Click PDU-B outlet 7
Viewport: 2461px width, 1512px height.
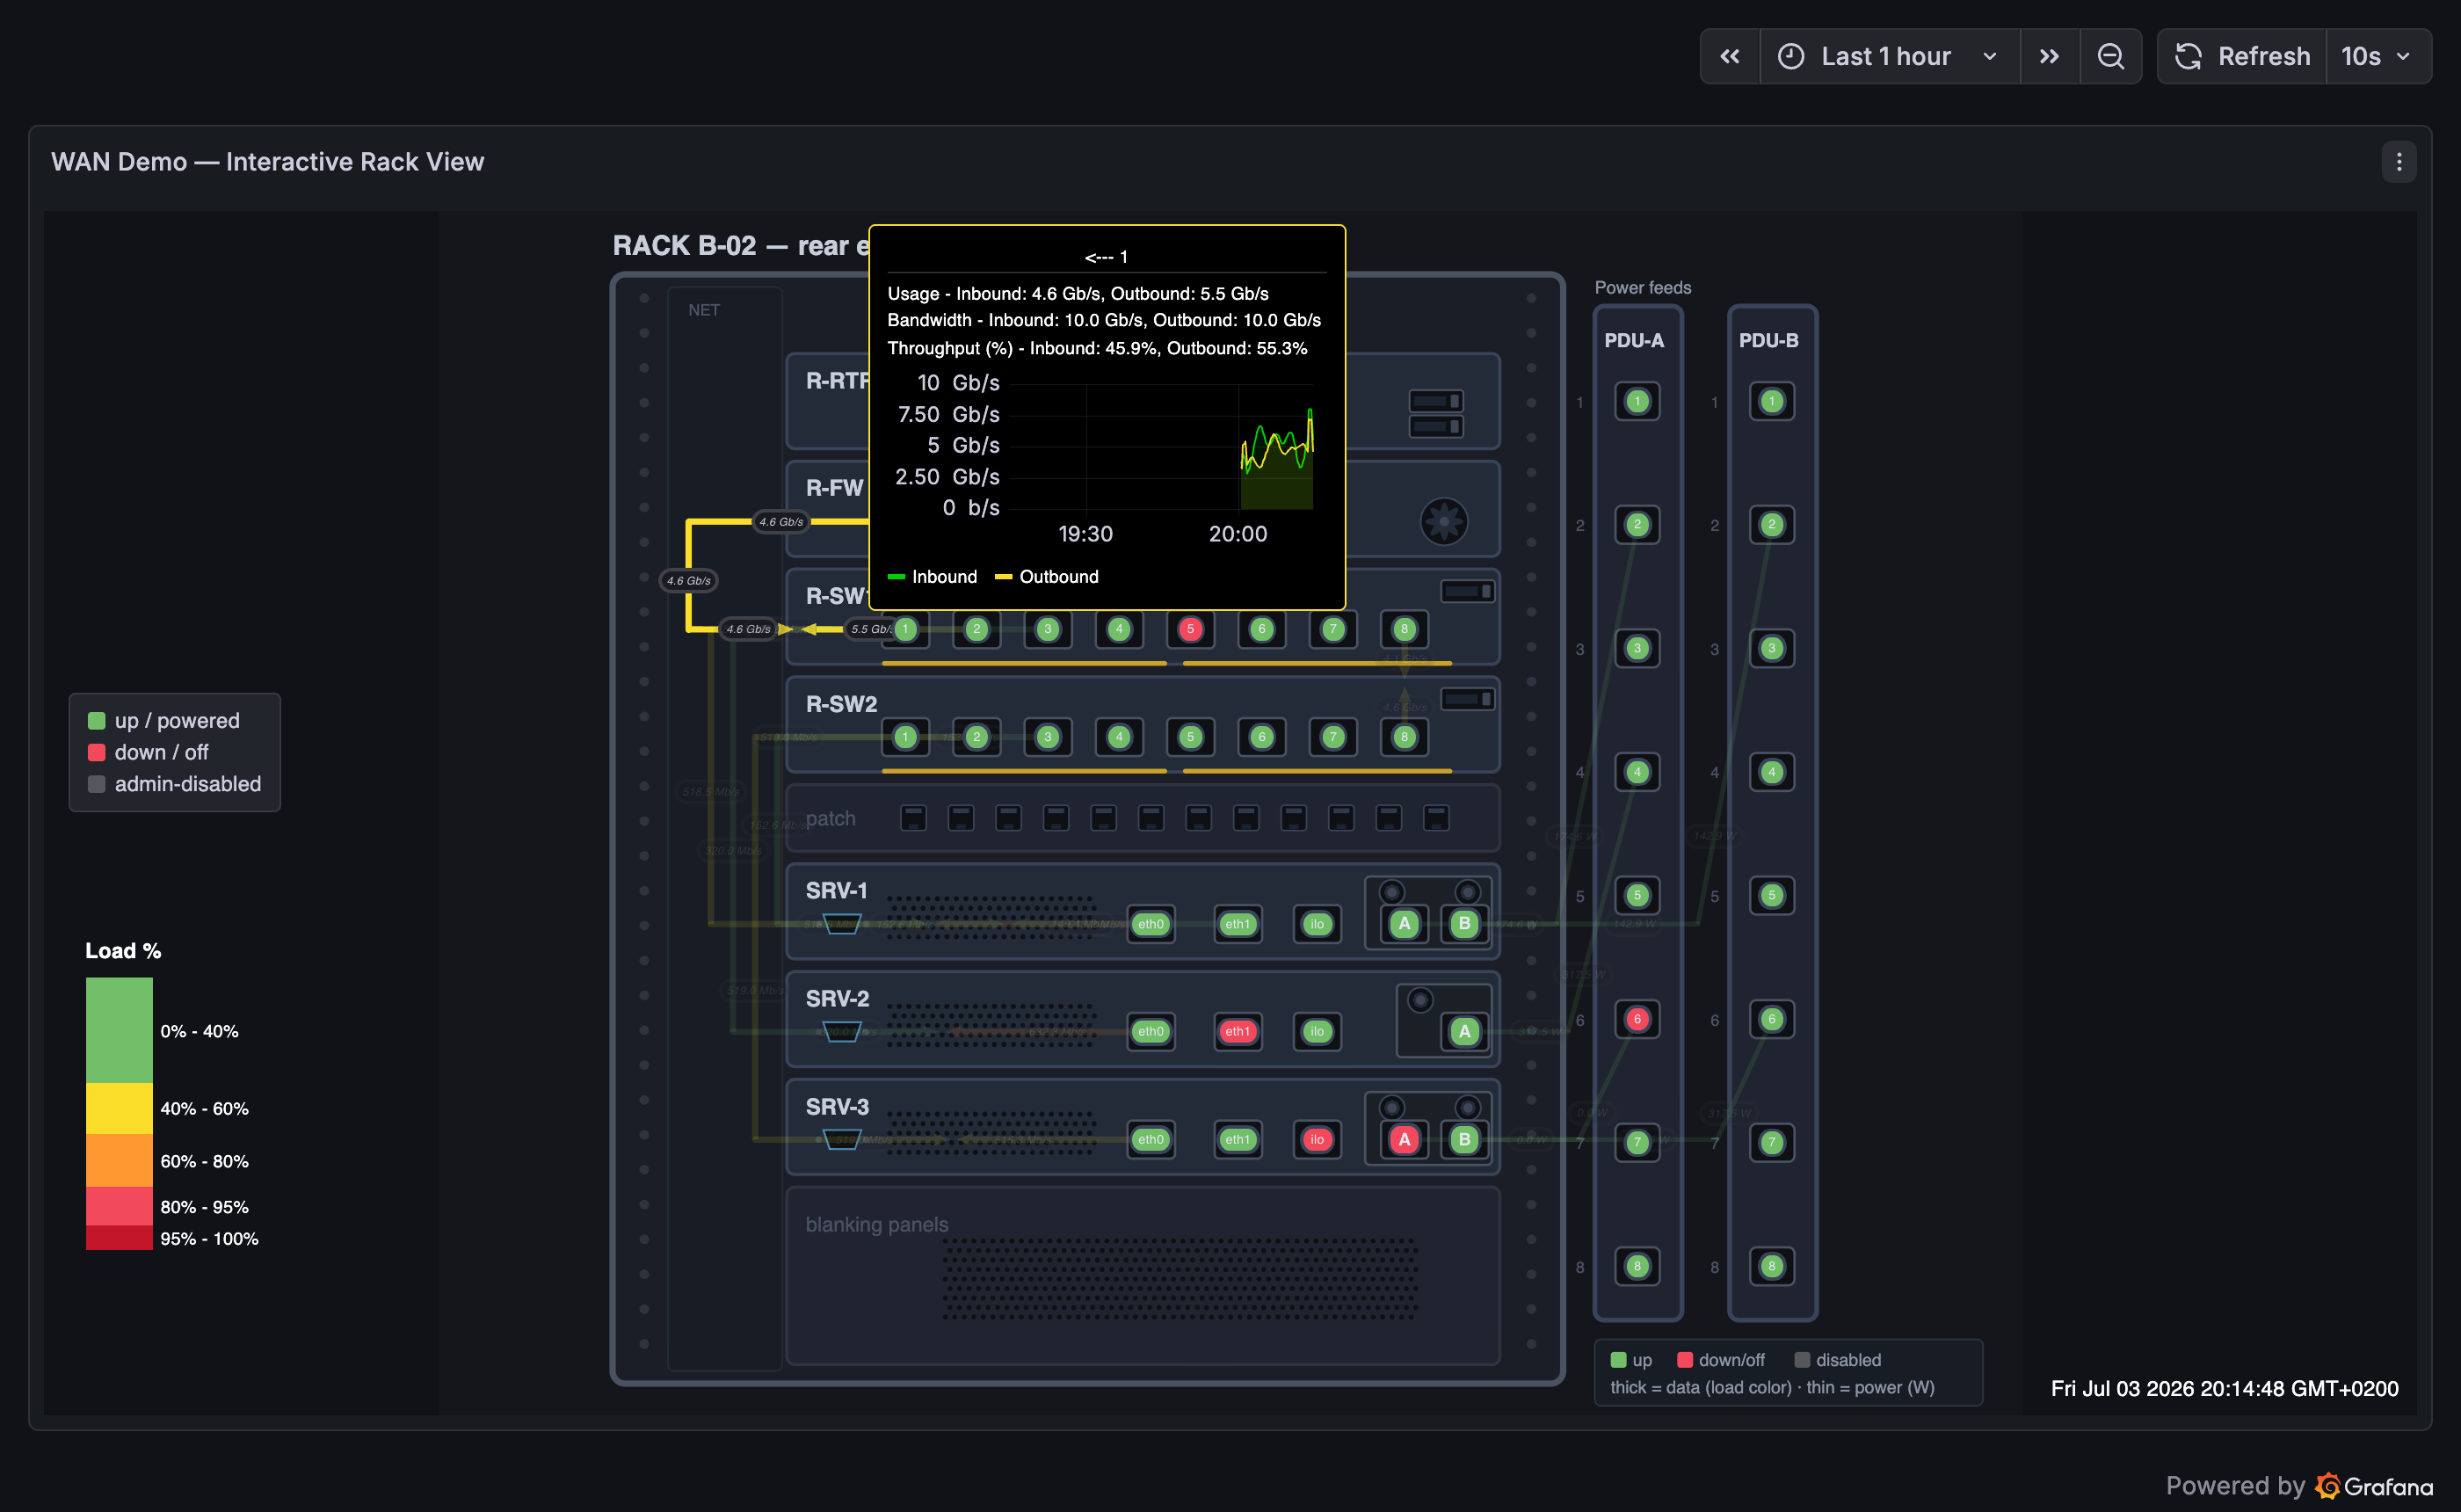tap(1772, 1142)
